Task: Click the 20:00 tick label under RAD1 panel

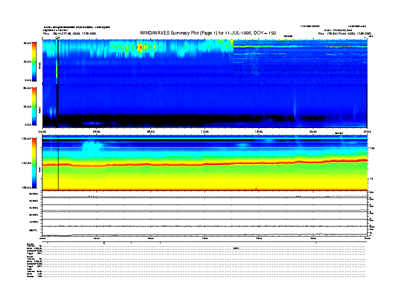Action: (313, 131)
